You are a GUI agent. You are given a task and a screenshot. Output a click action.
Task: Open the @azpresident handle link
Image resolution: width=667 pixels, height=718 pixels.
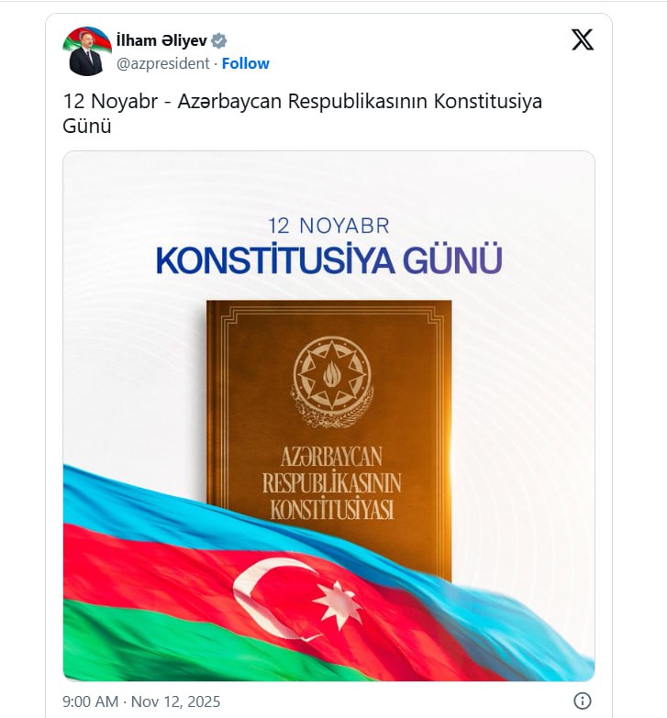click(163, 63)
